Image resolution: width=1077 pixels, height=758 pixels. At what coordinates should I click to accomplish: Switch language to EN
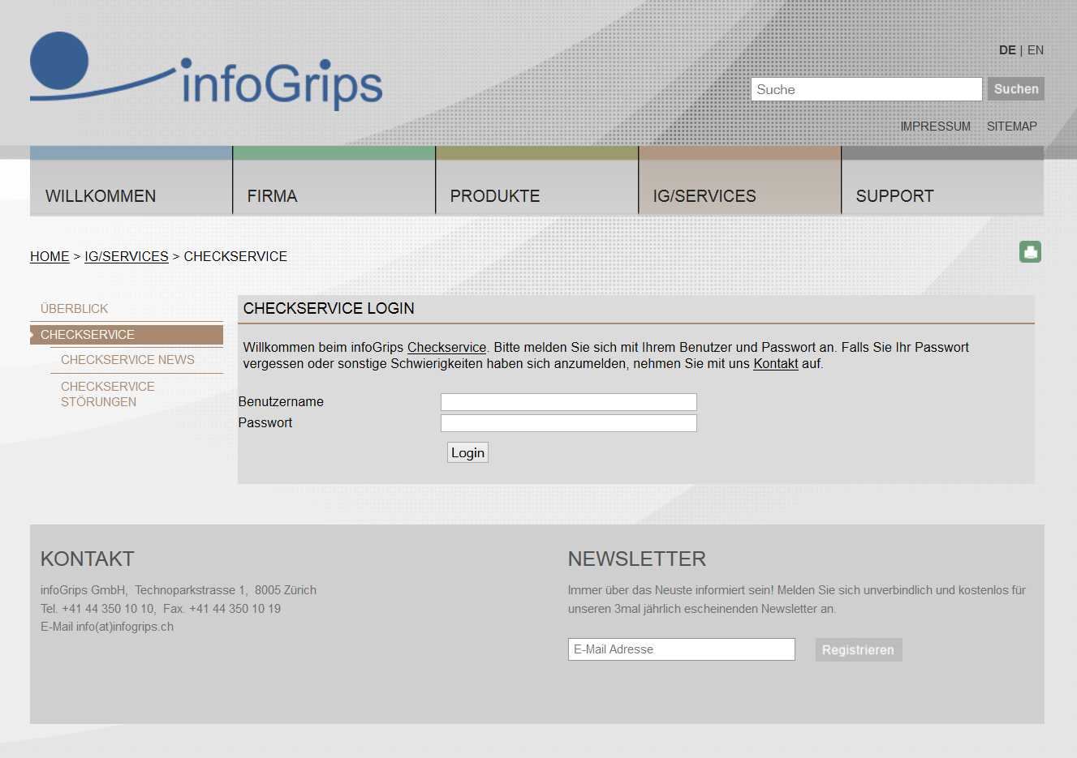point(1036,50)
